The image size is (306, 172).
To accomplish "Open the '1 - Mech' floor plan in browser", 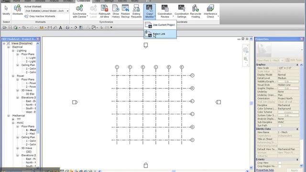I will (31, 130).
